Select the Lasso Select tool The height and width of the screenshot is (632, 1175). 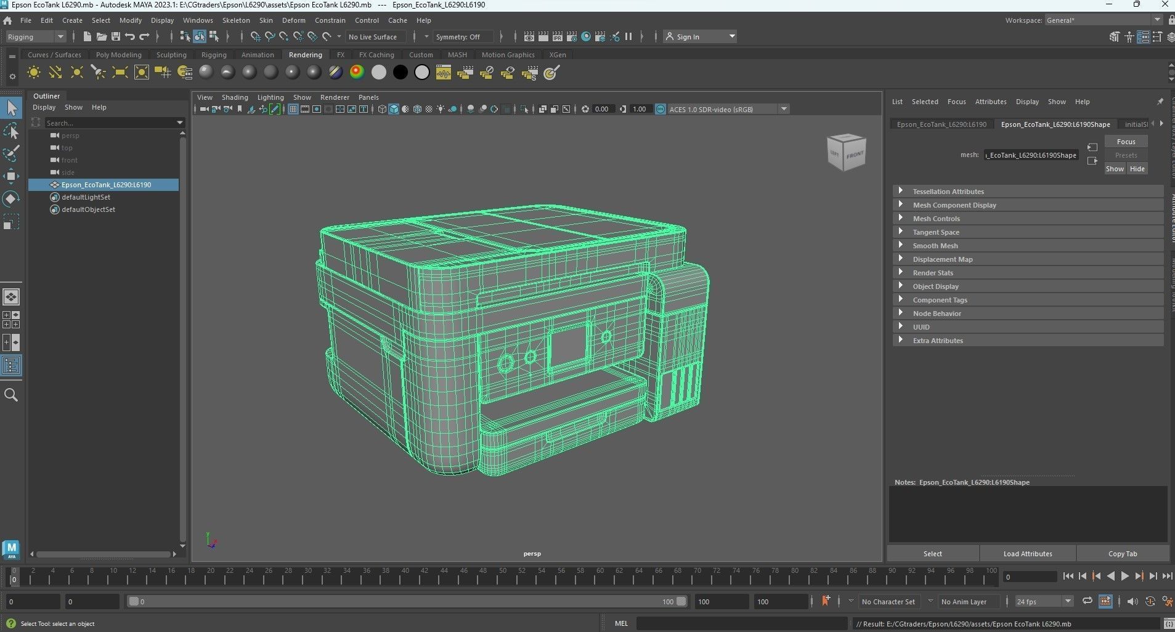point(11,131)
